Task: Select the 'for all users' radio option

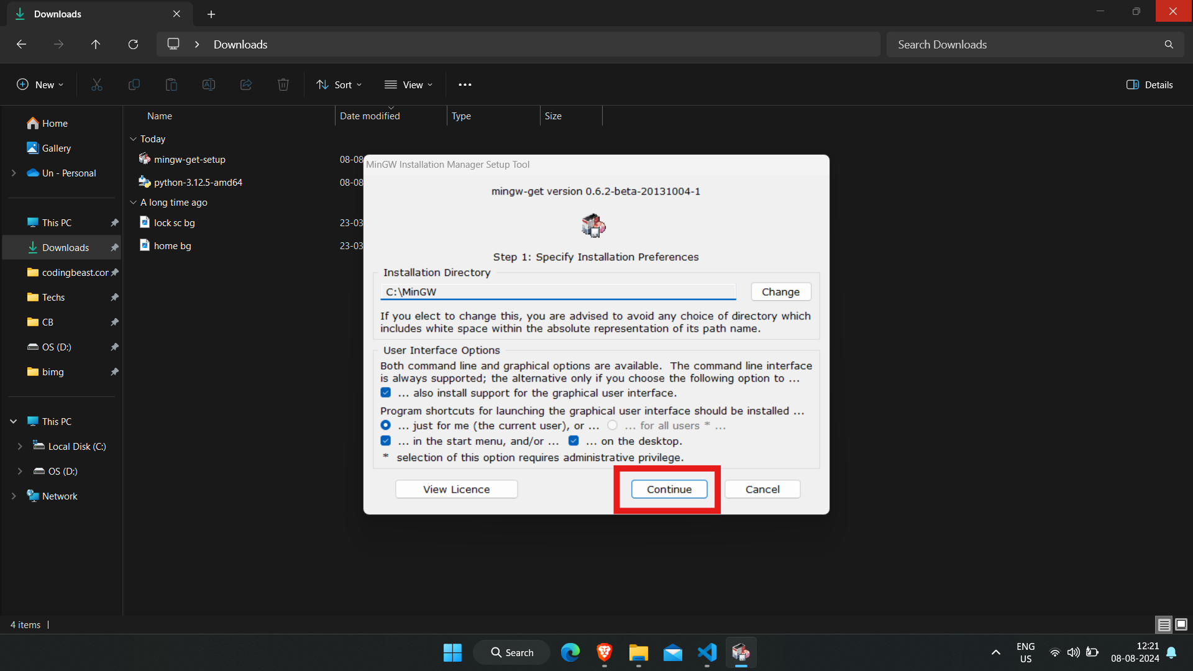Action: click(613, 425)
